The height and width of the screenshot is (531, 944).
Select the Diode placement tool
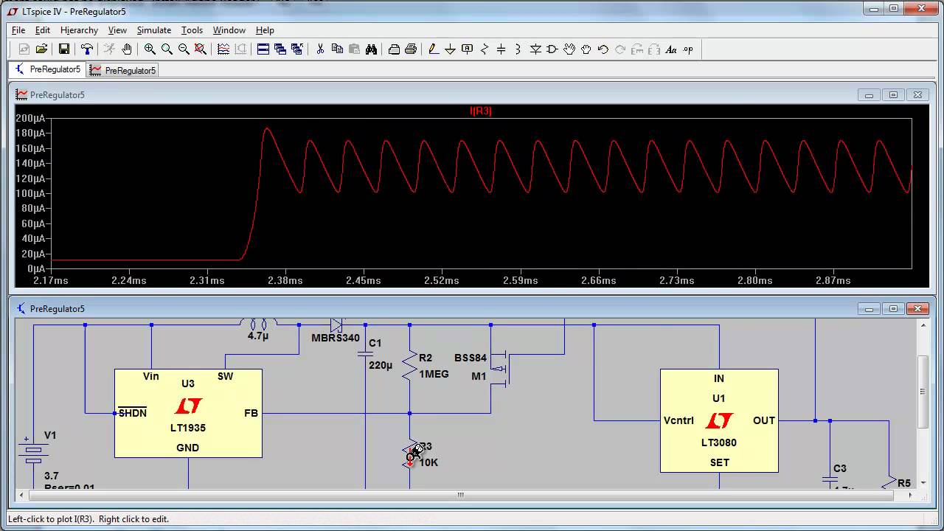coord(535,49)
